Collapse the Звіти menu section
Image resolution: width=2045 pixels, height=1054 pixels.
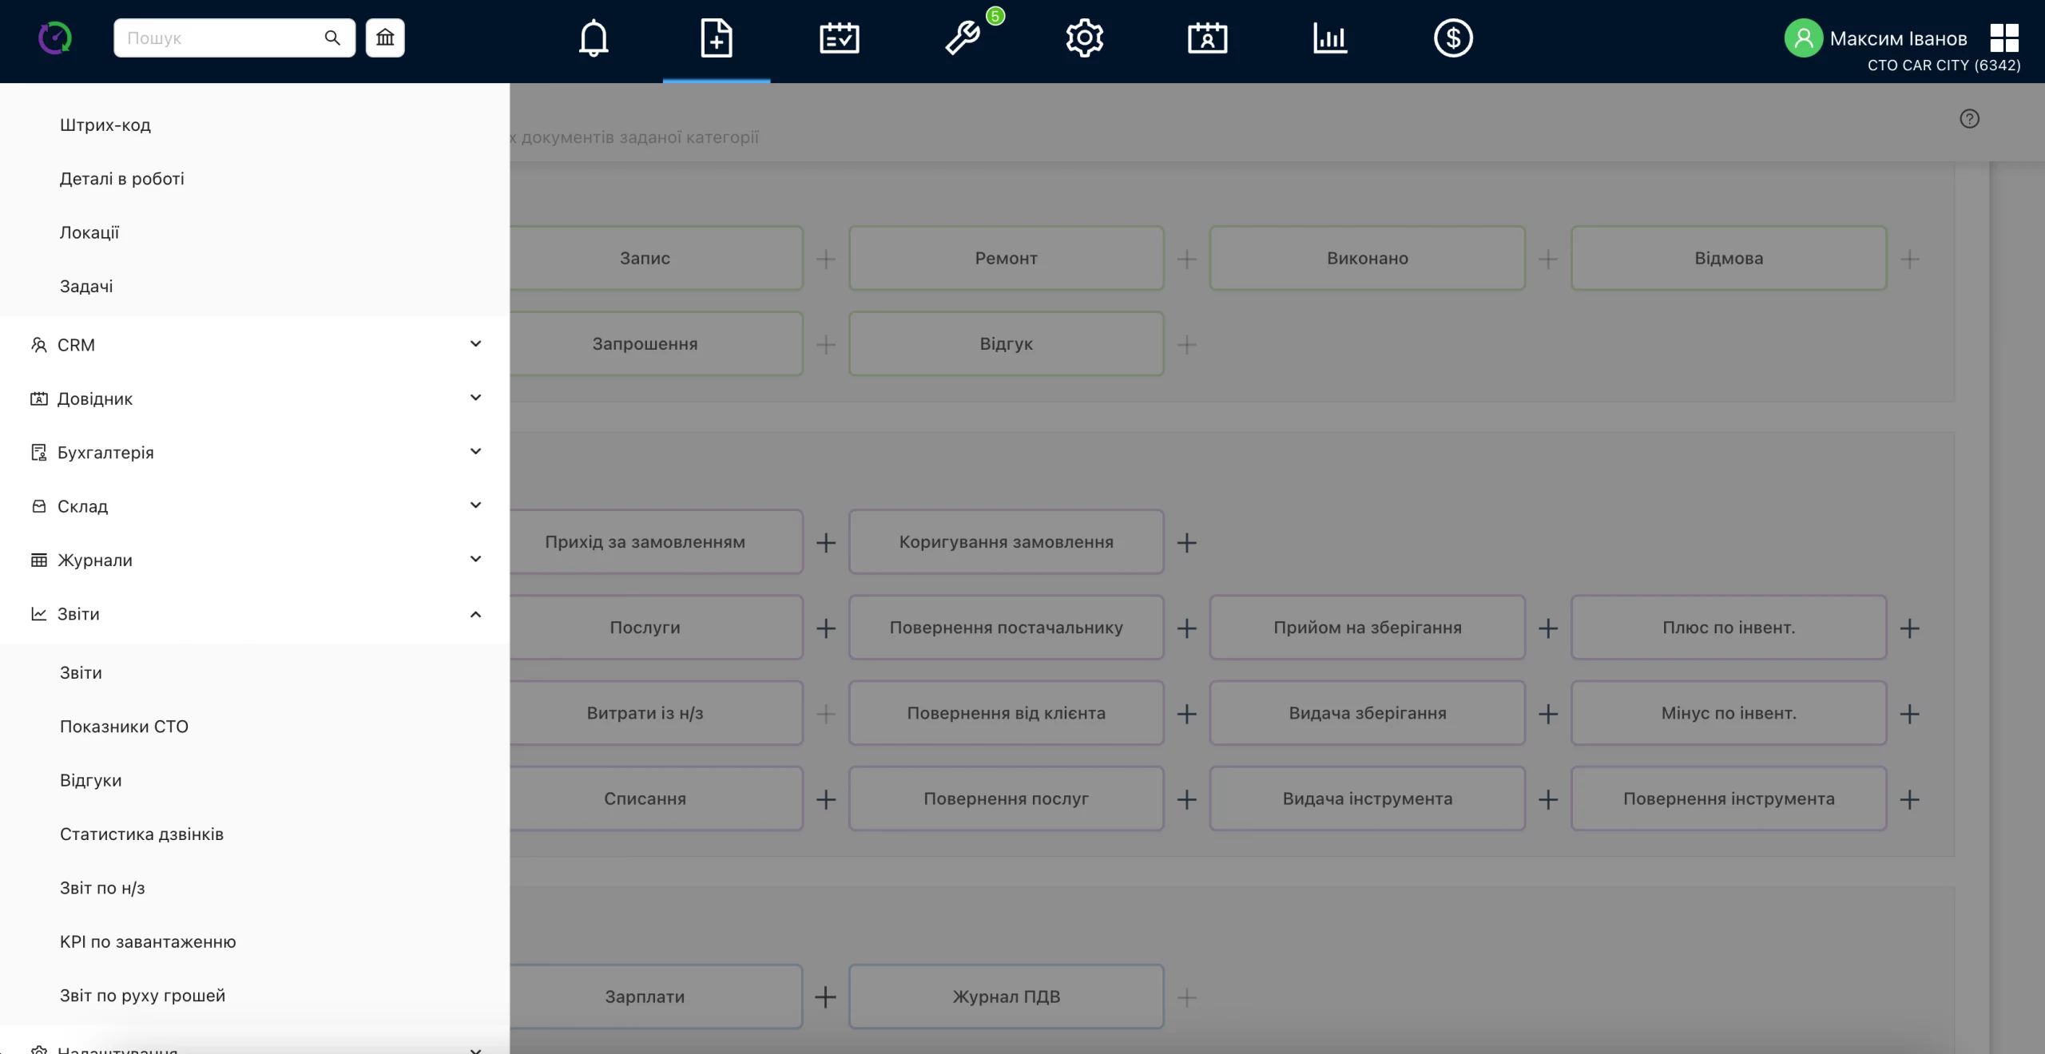click(255, 614)
